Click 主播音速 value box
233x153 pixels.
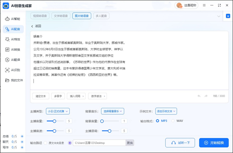(69, 131)
